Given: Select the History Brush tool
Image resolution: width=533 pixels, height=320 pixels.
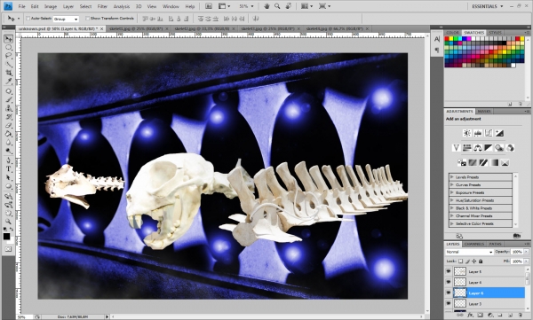Looking at the screenshot, I should pos(9,117).
